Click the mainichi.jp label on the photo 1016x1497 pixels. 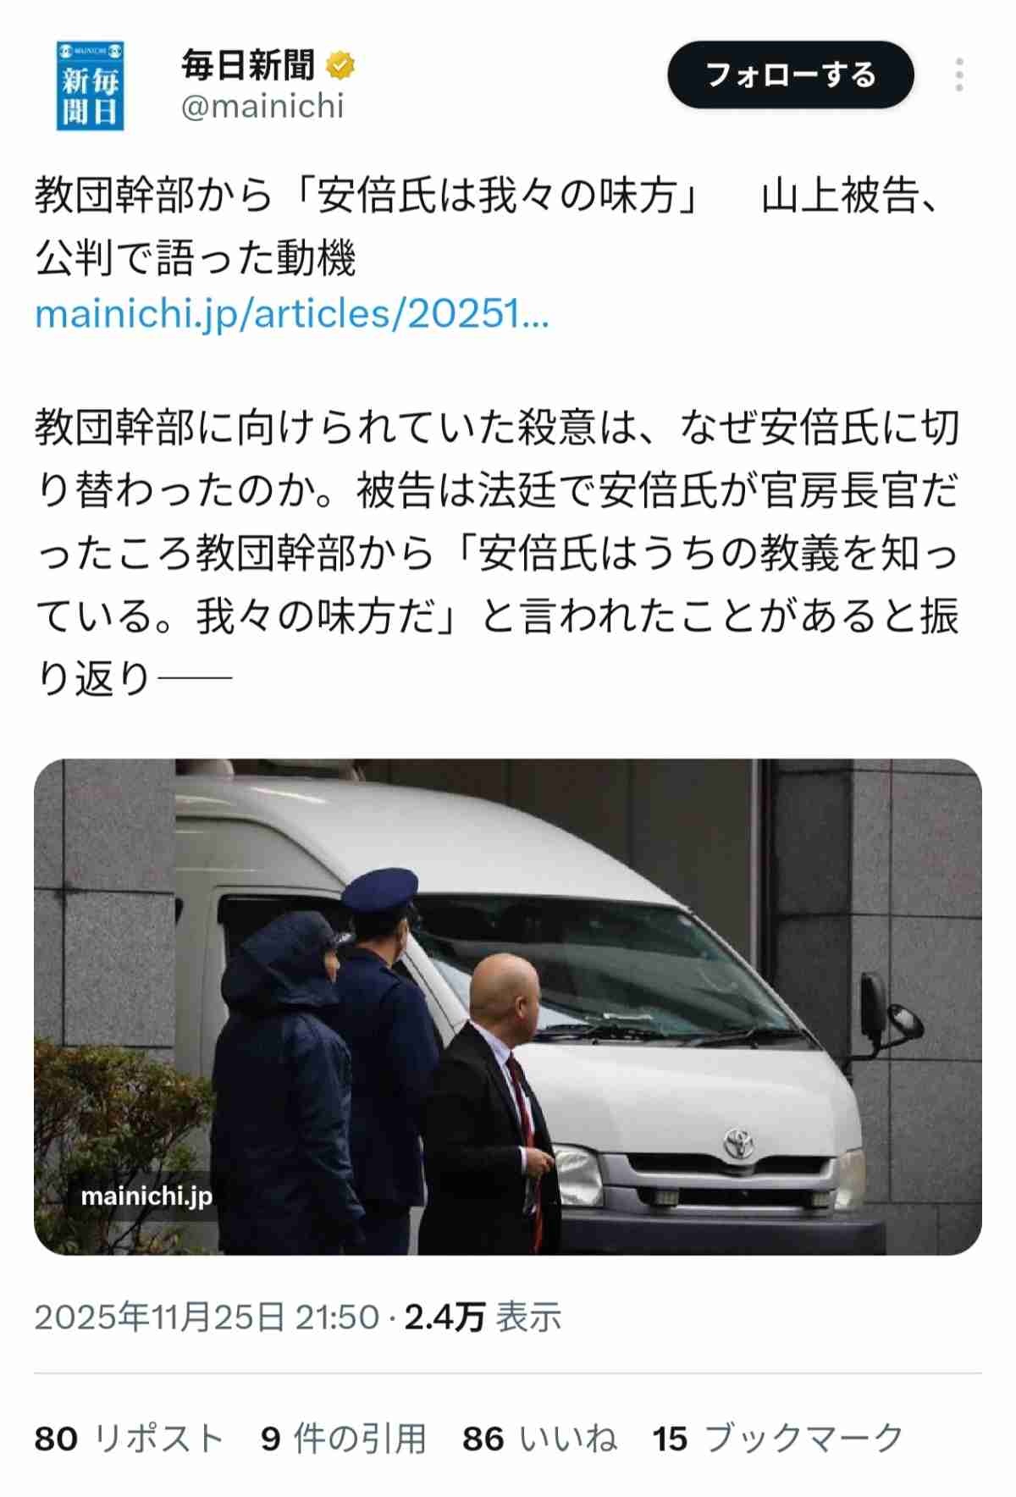click(x=146, y=1196)
